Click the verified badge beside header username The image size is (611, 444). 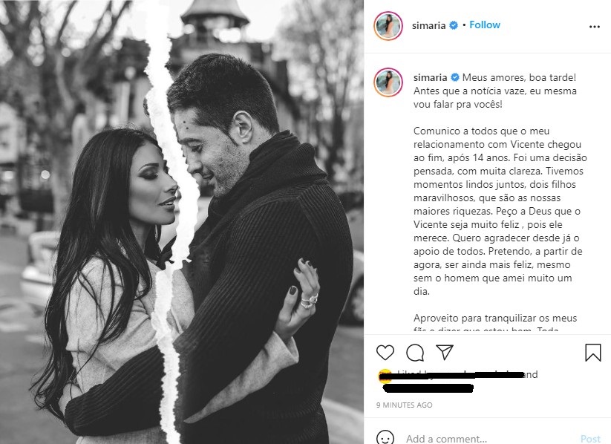[454, 25]
